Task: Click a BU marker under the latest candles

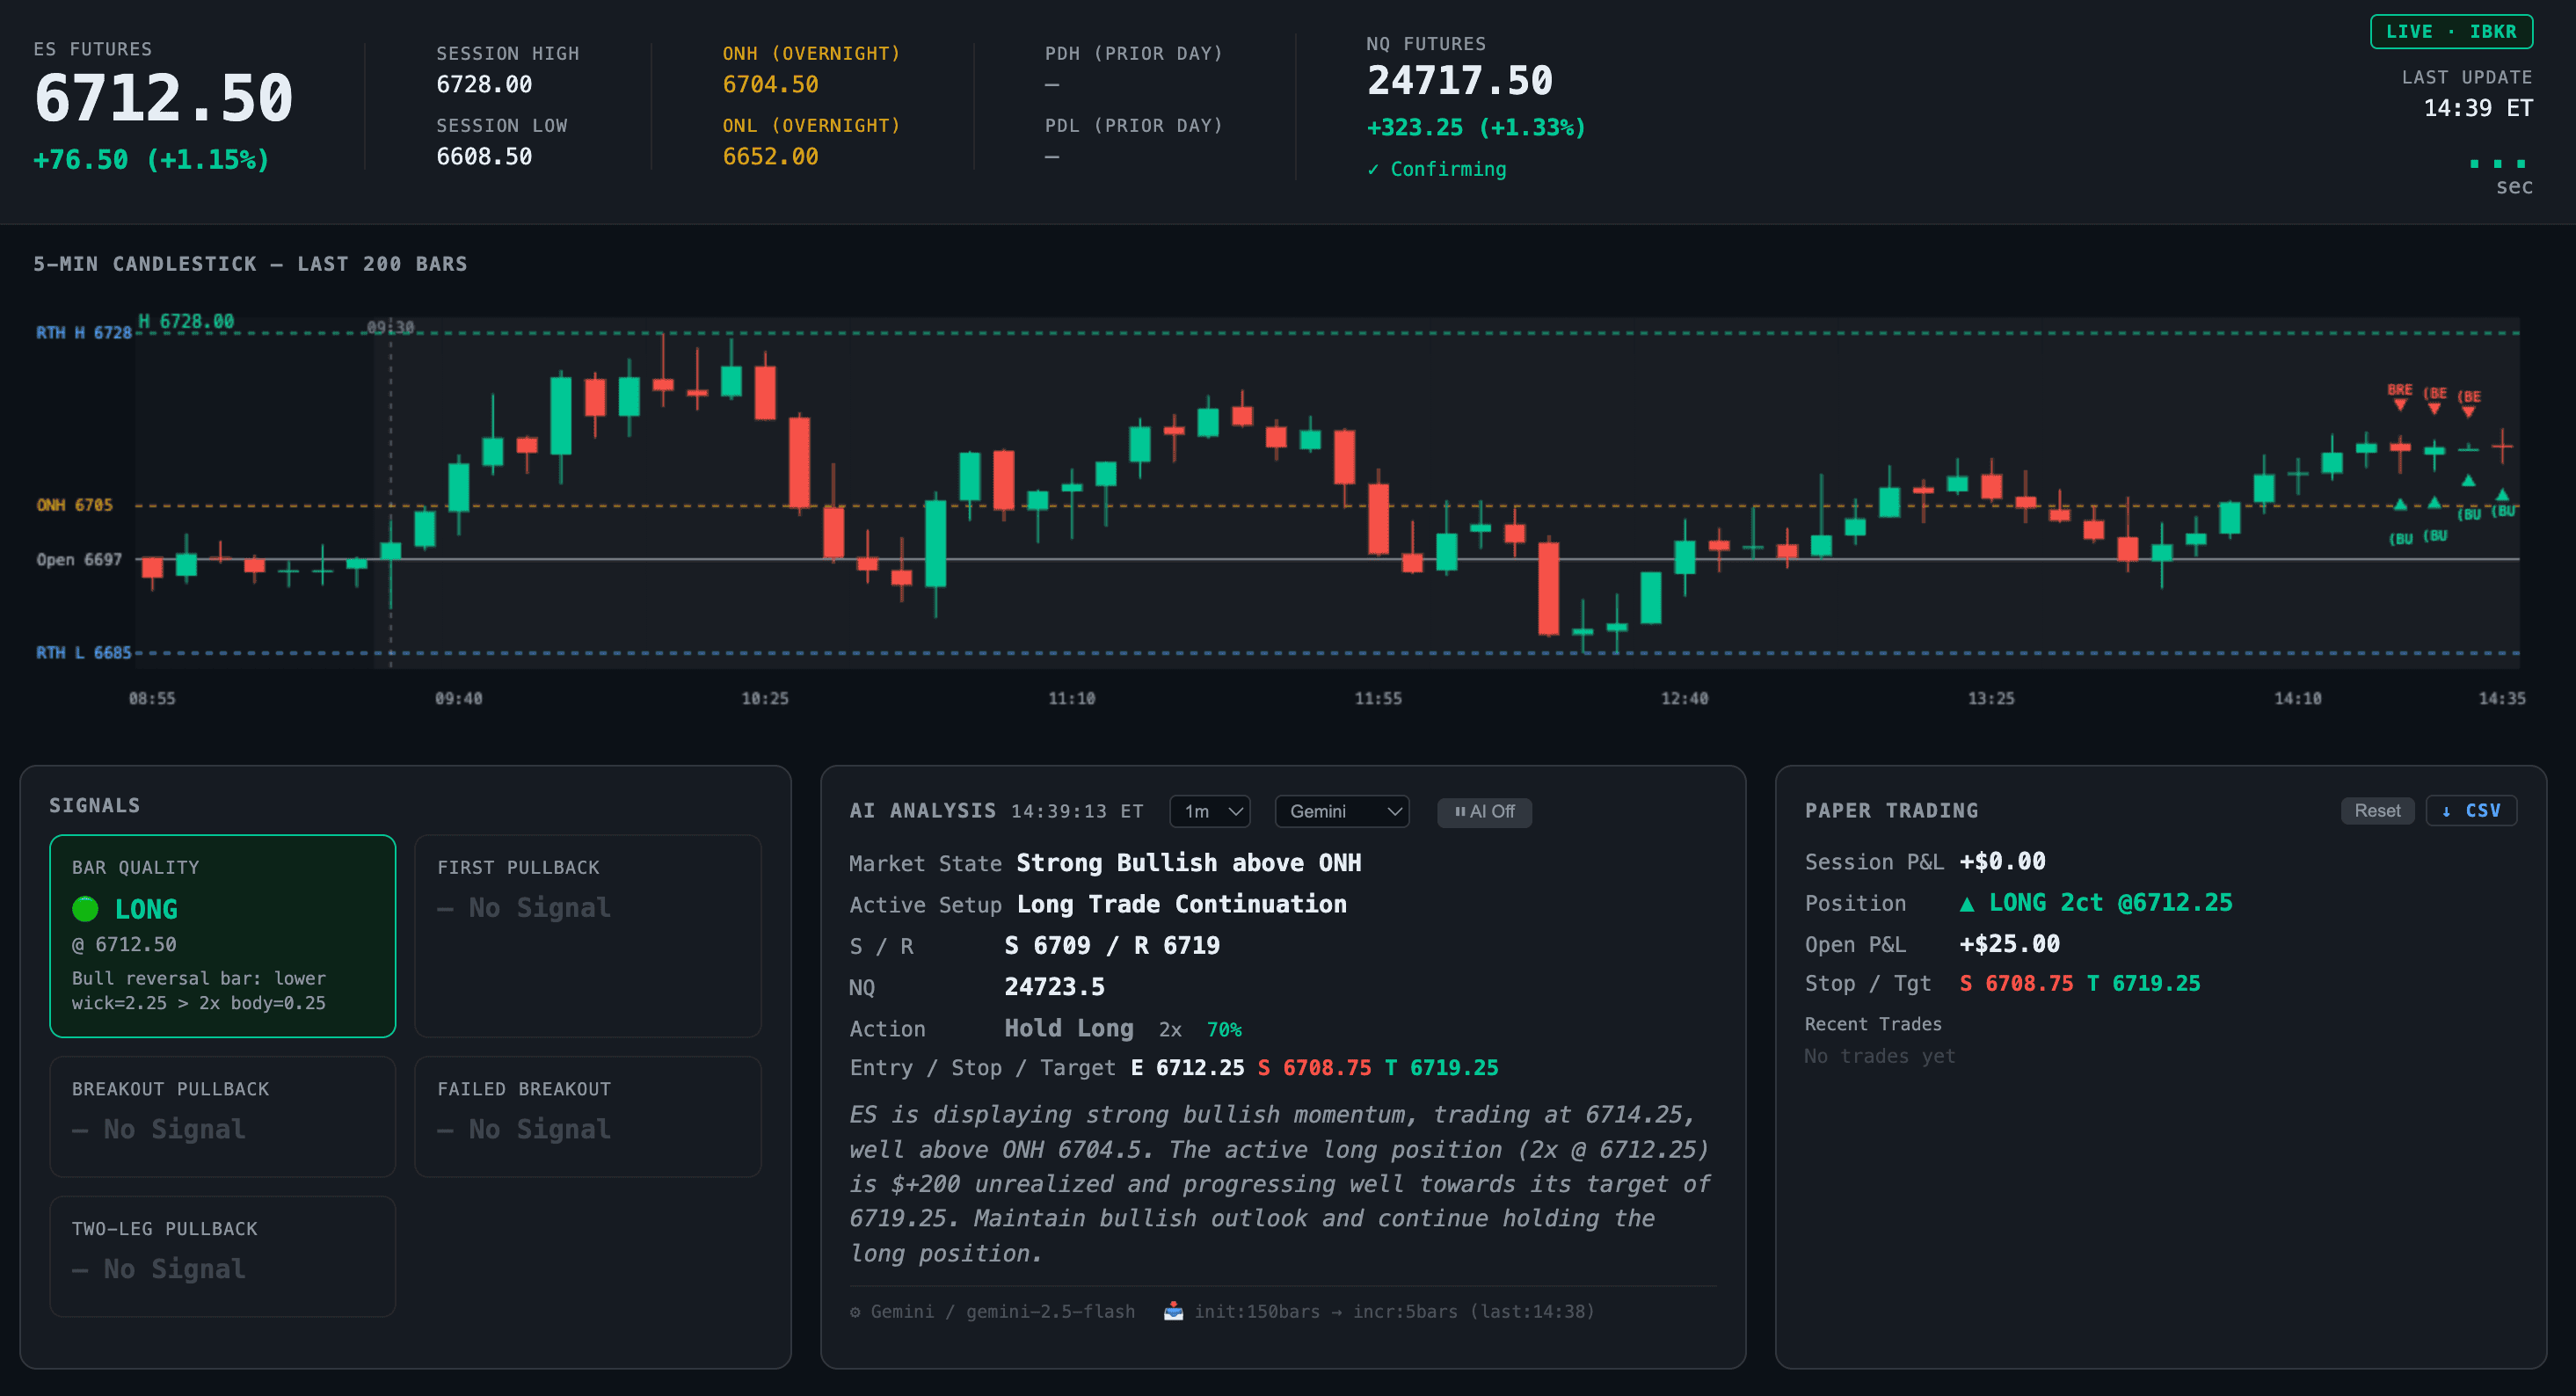Action: [x=2470, y=514]
